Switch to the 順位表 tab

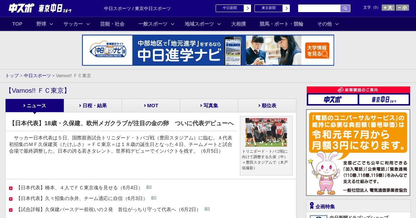point(267,106)
